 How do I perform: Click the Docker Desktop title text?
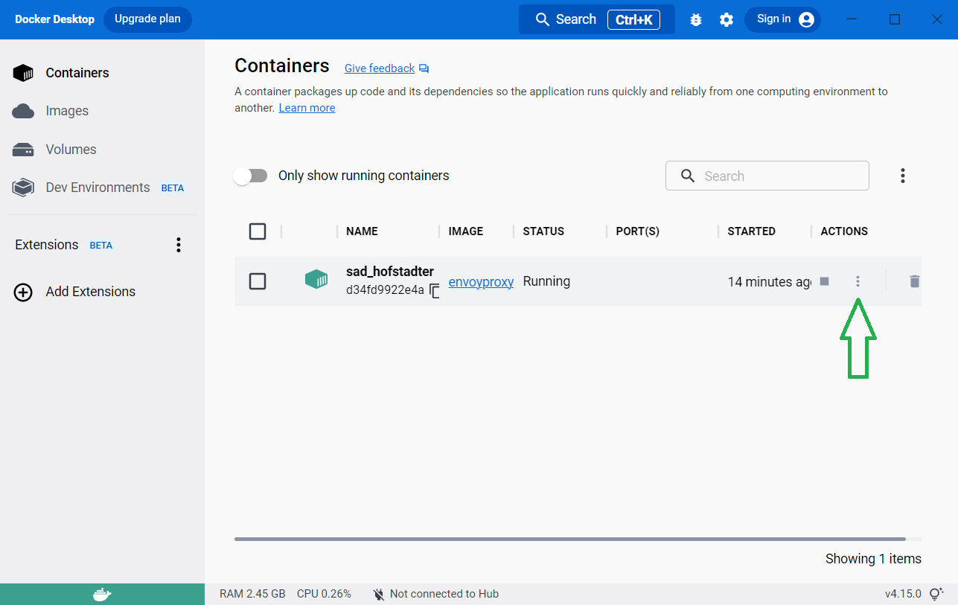click(x=54, y=19)
